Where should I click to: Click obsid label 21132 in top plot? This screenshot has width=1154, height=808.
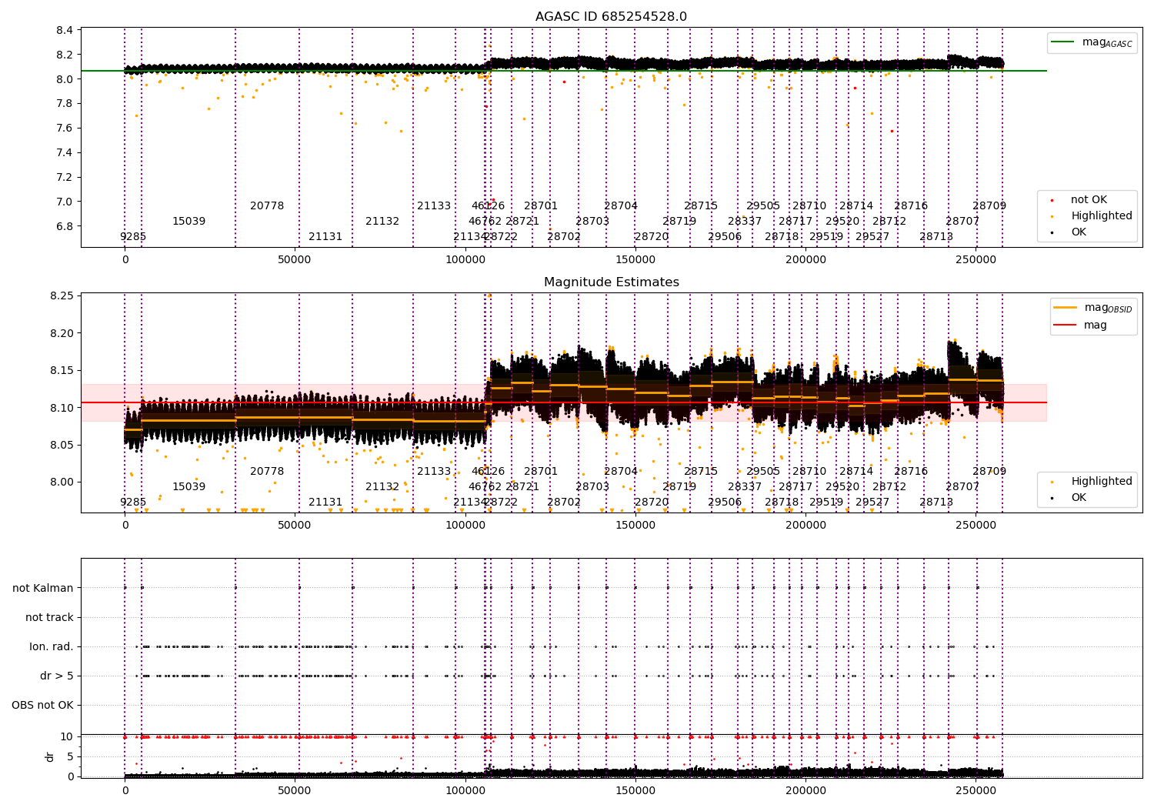[x=382, y=221]
